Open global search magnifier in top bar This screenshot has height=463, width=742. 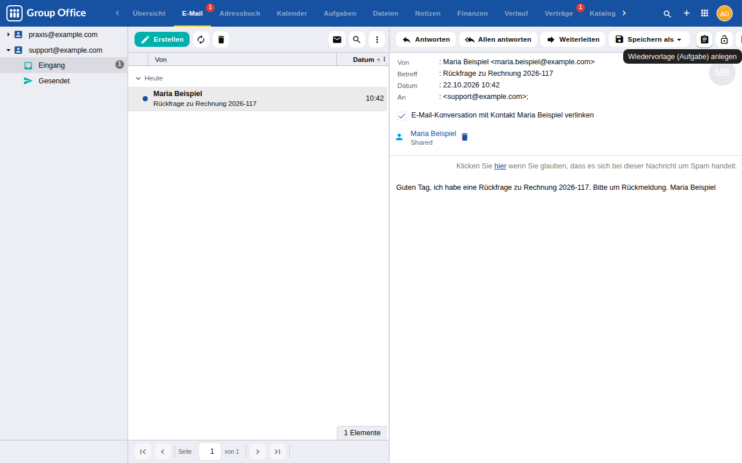[667, 13]
